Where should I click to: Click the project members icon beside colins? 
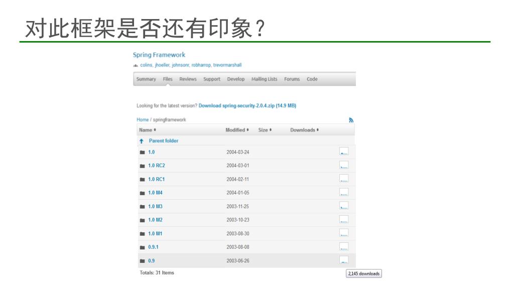136,66
